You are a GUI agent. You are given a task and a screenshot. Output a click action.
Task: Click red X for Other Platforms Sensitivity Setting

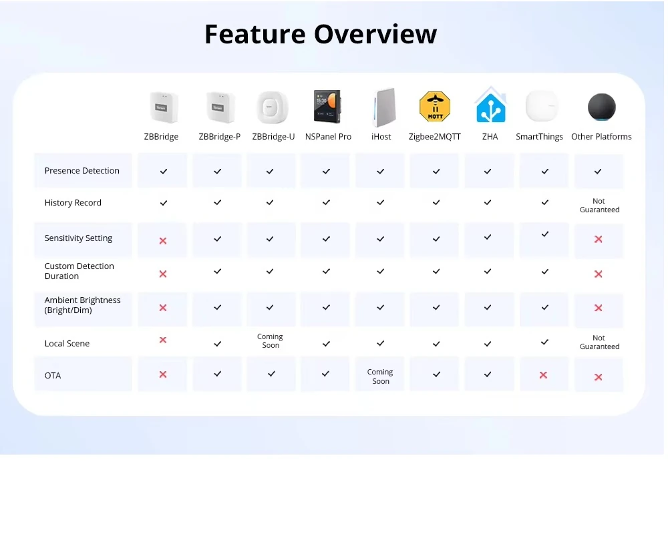coord(598,239)
